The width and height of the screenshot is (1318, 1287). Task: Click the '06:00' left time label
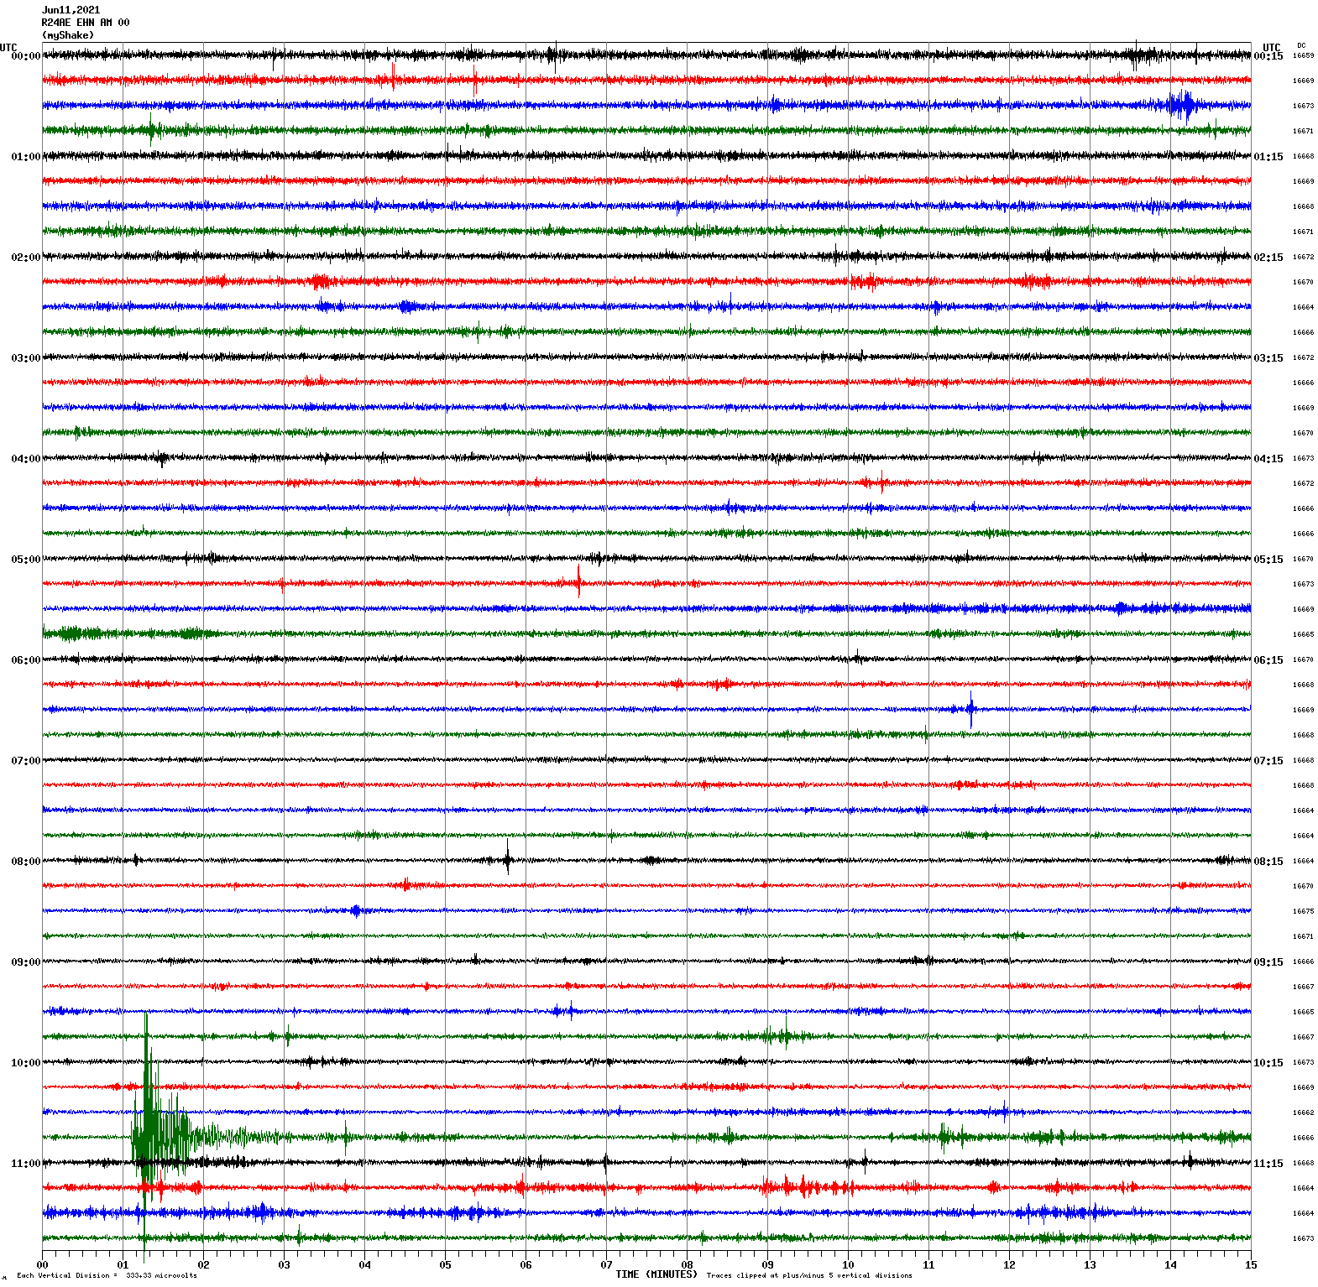(26, 660)
